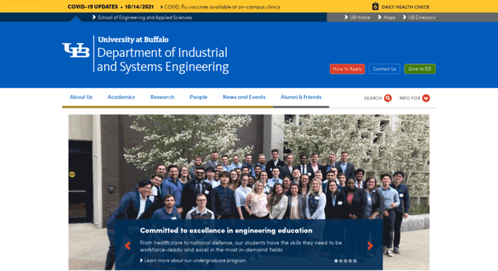Select the third carousel dot indicator
Image resolution: width=498 pixels, height=271 pixels.
pyautogui.click(x=345, y=261)
